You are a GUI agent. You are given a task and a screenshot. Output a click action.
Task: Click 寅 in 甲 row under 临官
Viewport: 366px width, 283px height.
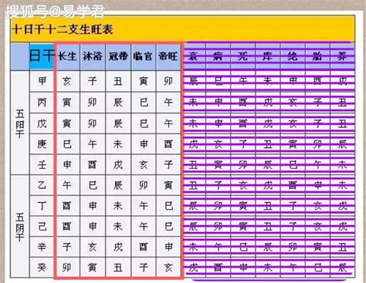point(143,81)
